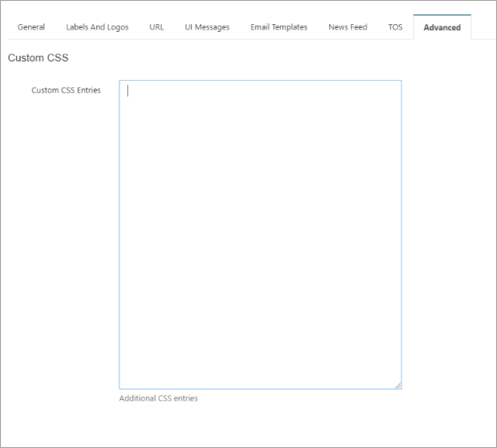This screenshot has height=448, width=497.
Task: Click the Additional CSS entries help text
Action: pos(158,398)
